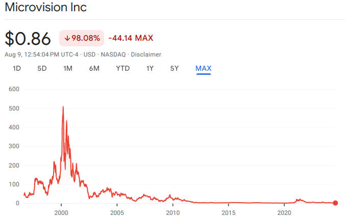
Task: Click the -44.14 MAX change text
Action: tap(131, 38)
